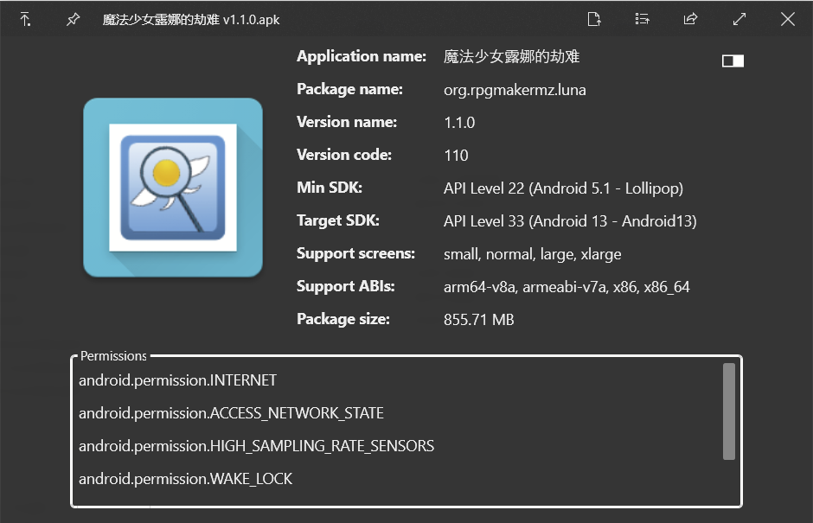Click the Permissions list scrollbar
The height and width of the screenshot is (523, 813).
[x=729, y=411]
